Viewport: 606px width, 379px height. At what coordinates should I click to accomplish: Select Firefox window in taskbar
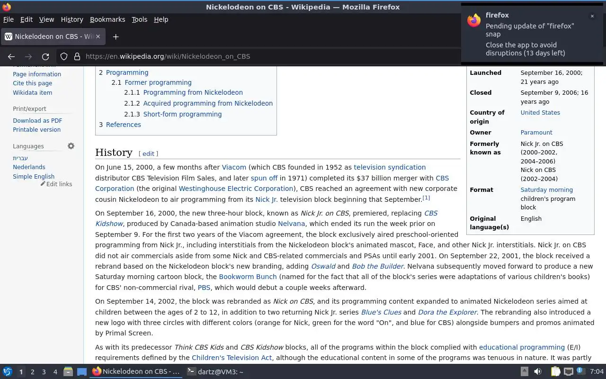pyautogui.click(x=136, y=371)
